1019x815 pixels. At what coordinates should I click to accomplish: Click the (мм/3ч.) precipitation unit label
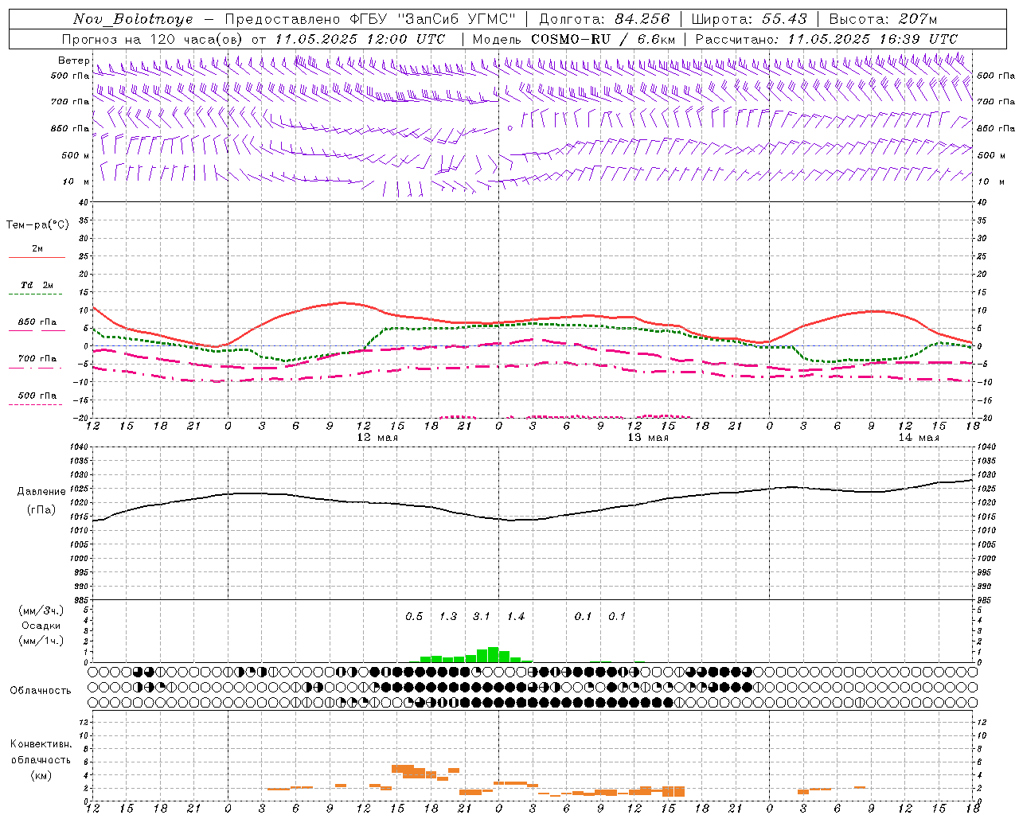(41, 610)
